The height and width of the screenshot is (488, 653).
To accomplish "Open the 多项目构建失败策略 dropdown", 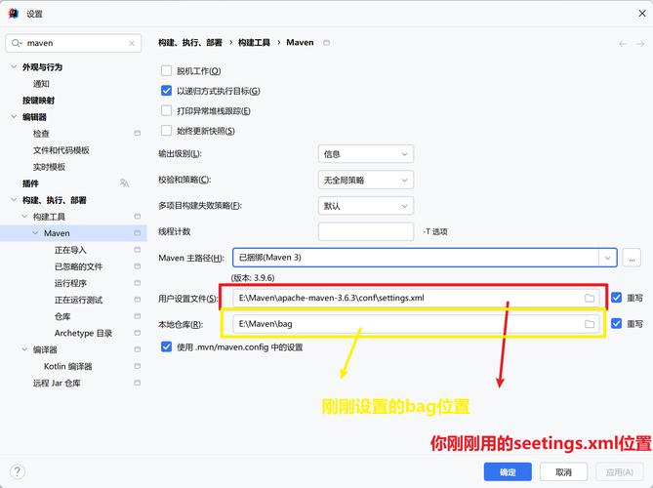I will click(366, 206).
